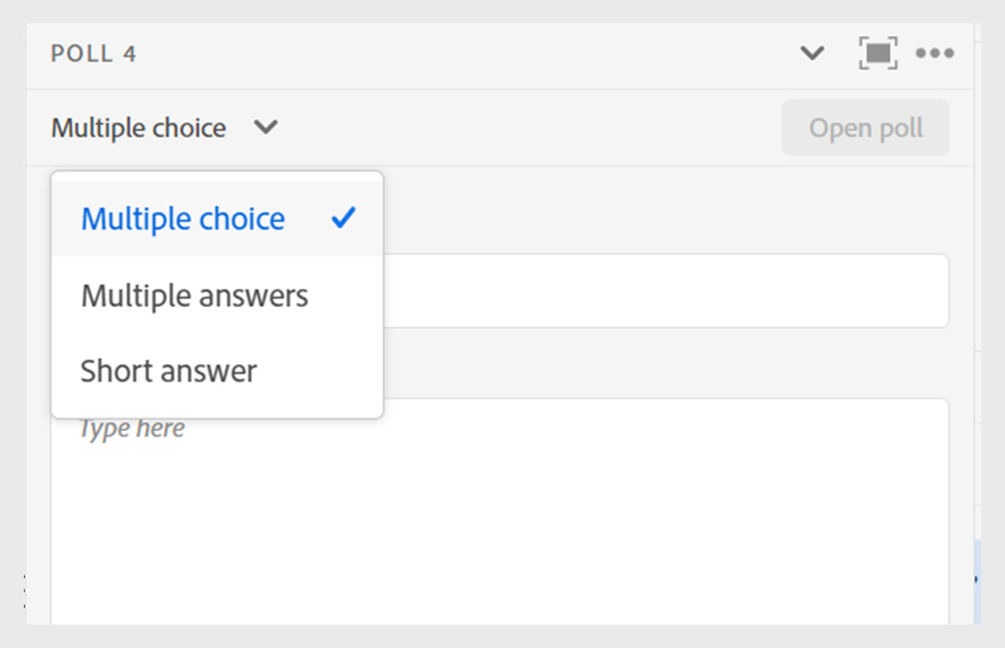The height and width of the screenshot is (648, 1005).
Task: Show more pod actions via the ellipsis icon
Action: [935, 53]
